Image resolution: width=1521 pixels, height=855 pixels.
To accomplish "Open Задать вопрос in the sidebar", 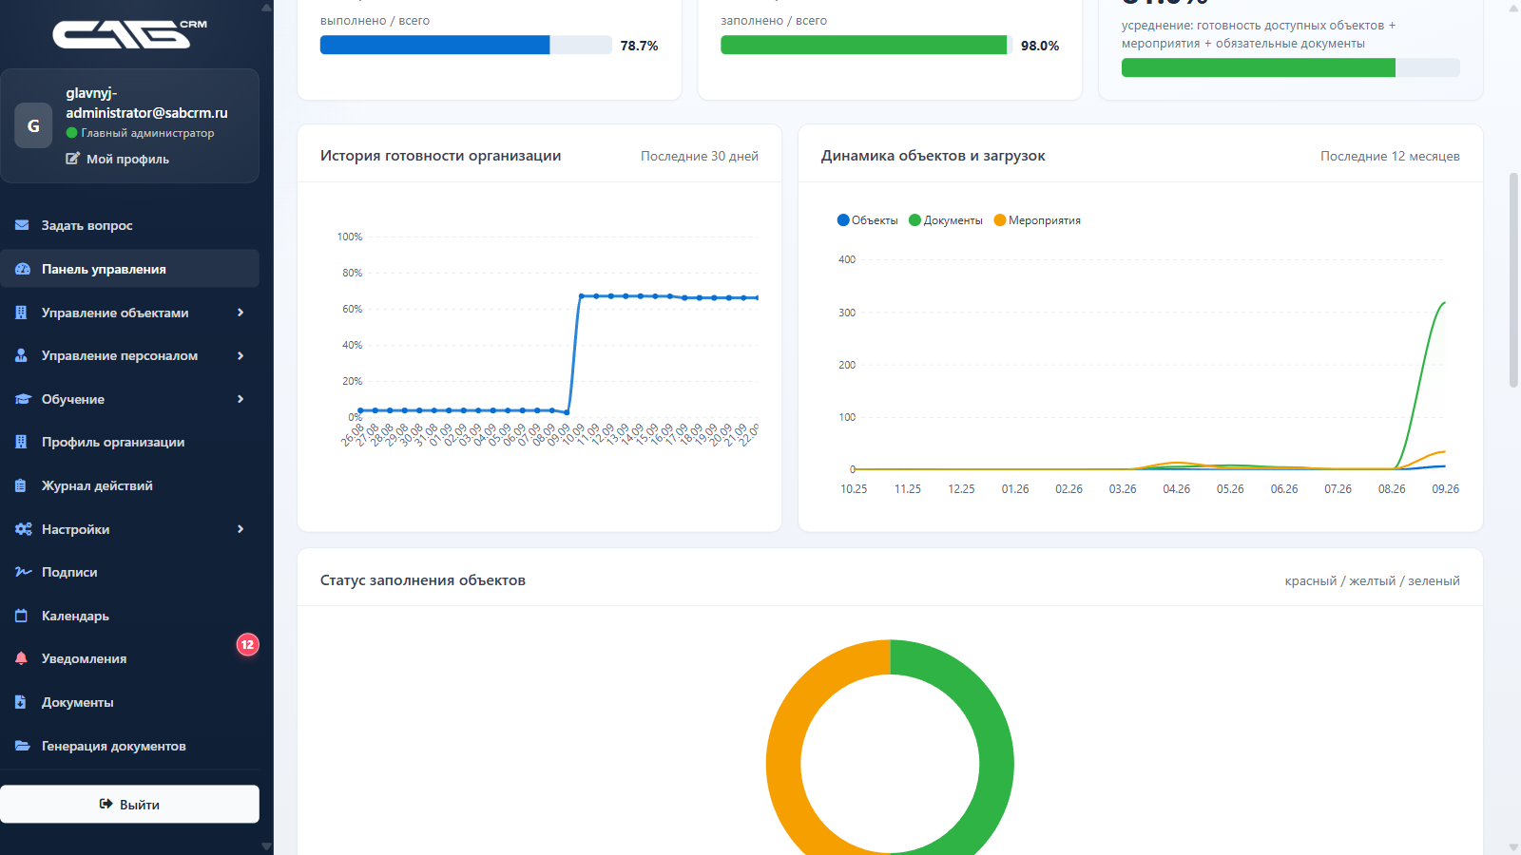I will coord(129,225).
